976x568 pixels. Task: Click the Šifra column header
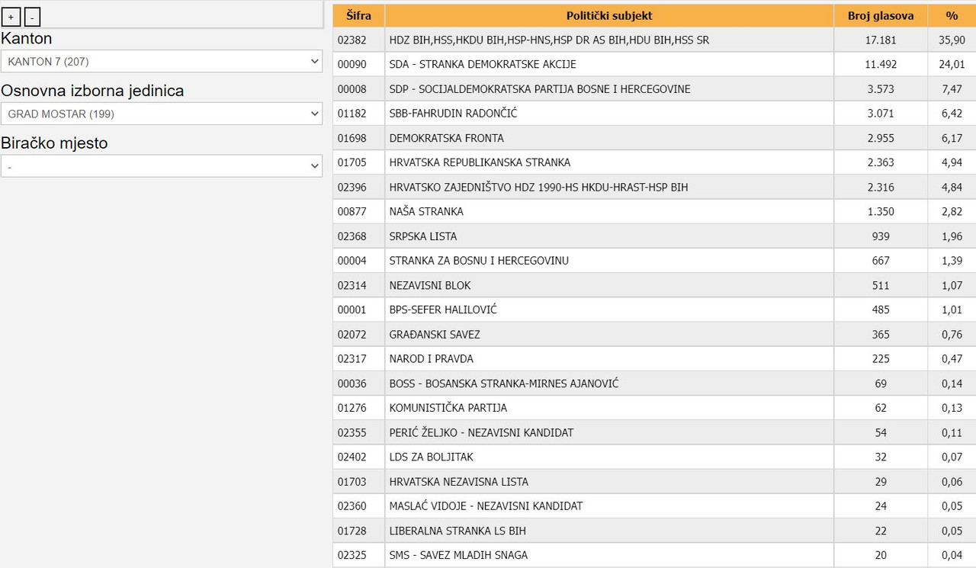coord(358,15)
